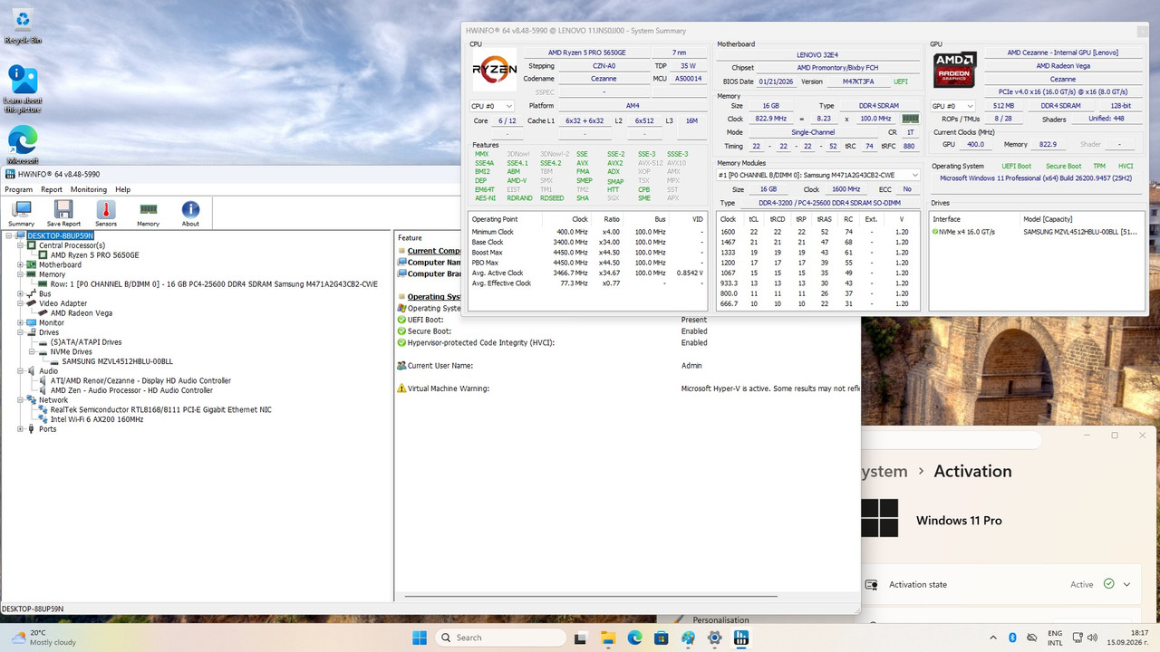Click the Save Report floppy icon

63,214
